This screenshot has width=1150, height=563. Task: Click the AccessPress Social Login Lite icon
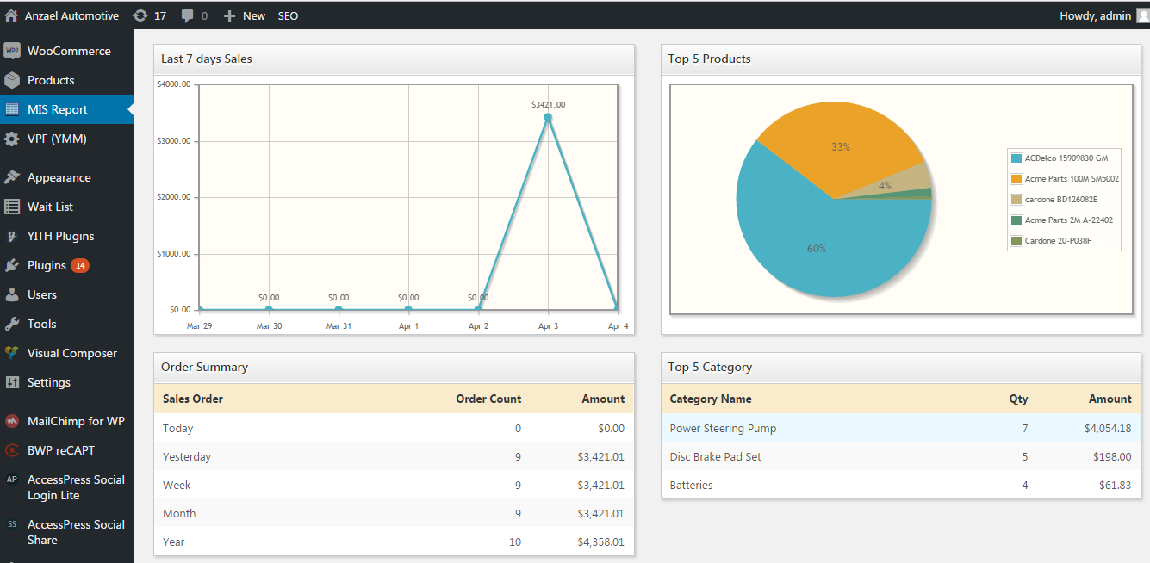pos(12,480)
